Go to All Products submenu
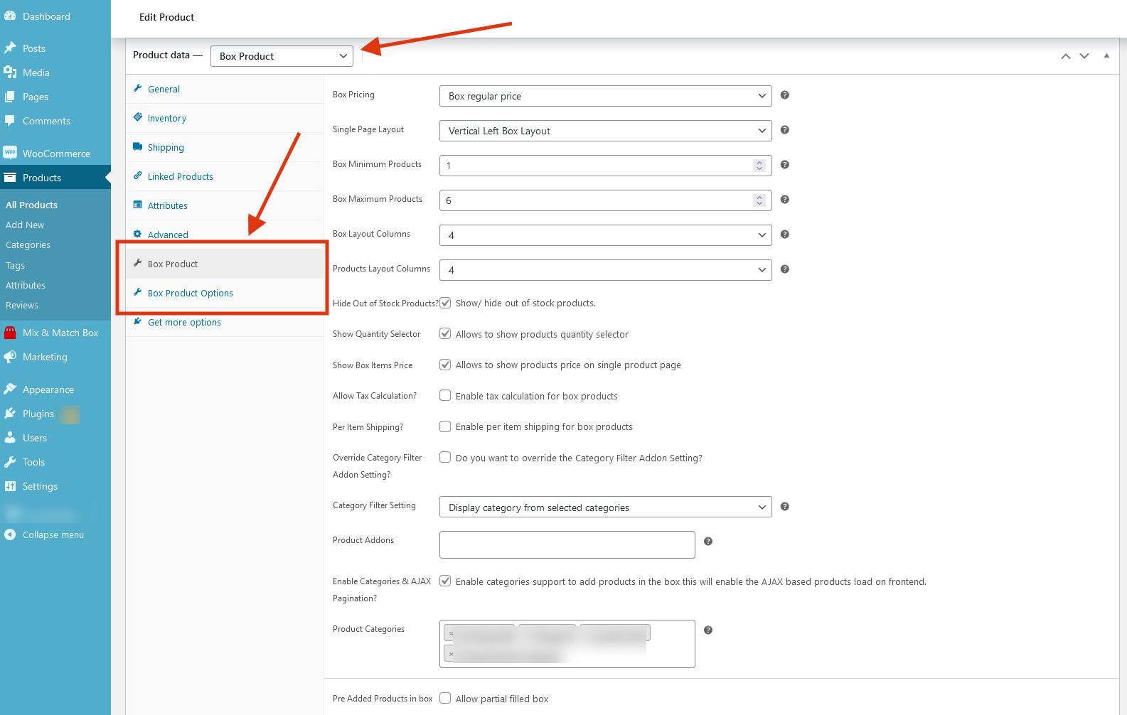Image resolution: width=1127 pixels, height=715 pixels. (x=32, y=205)
